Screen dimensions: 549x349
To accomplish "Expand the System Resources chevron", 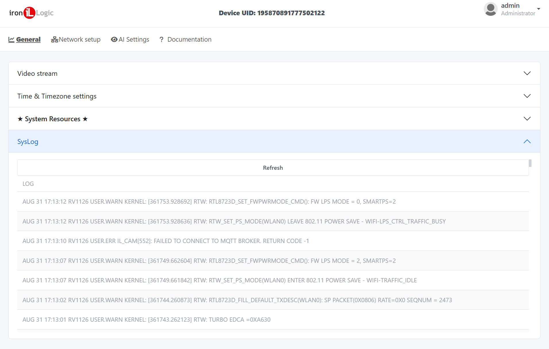I will tap(527, 119).
